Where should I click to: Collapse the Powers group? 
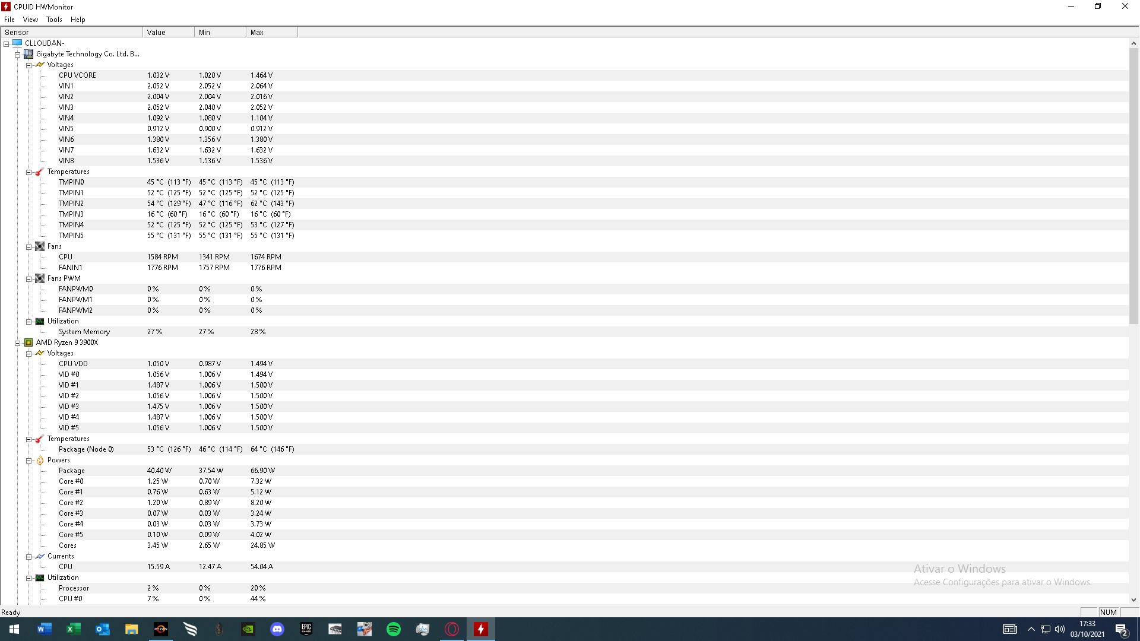28,461
